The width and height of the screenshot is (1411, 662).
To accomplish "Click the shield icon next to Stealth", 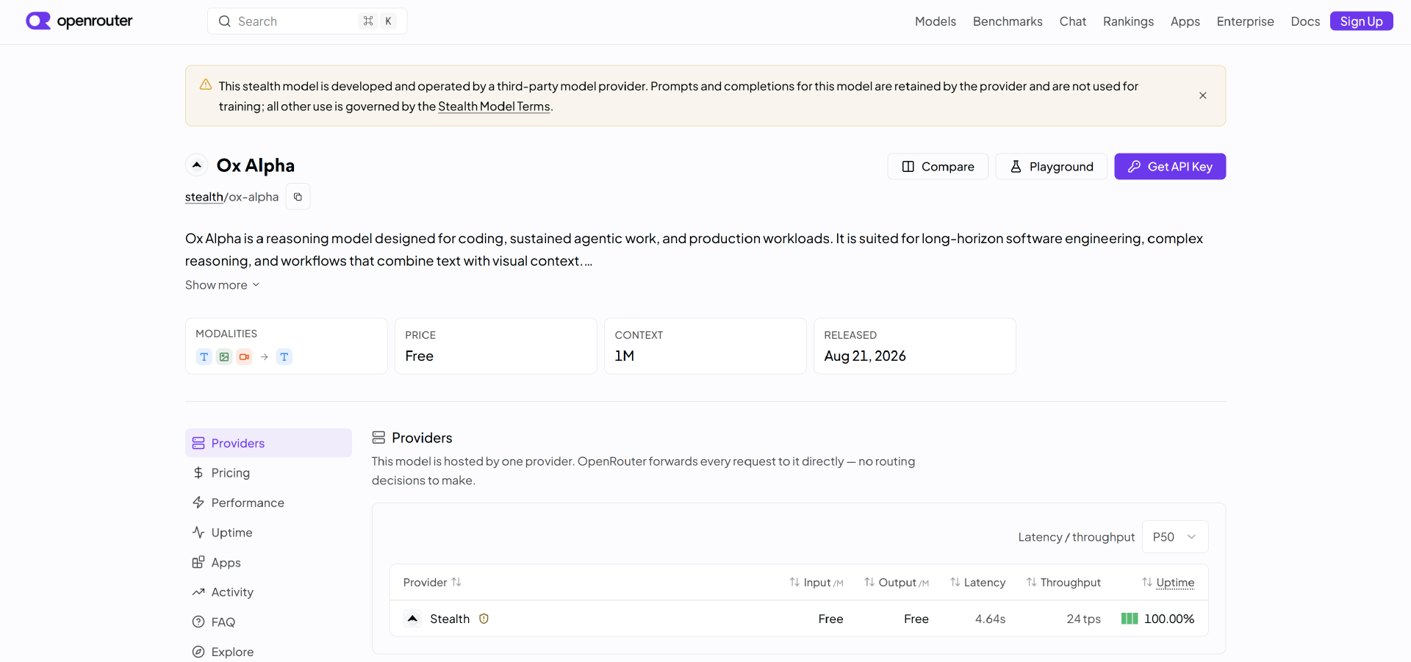I will tap(484, 619).
